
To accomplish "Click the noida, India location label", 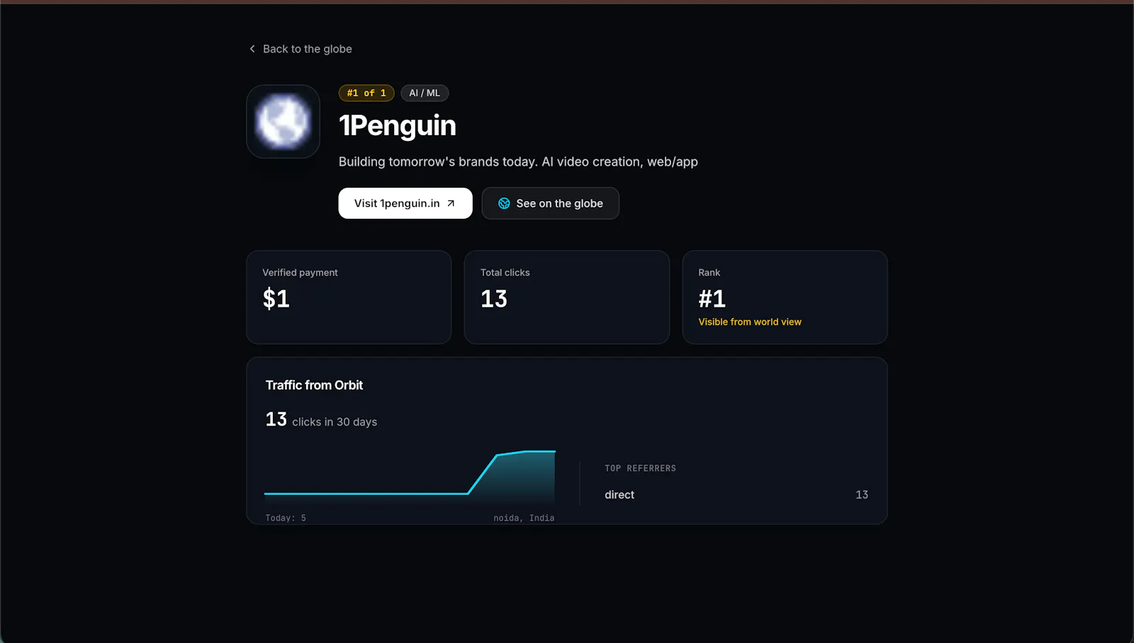I will tap(524, 518).
